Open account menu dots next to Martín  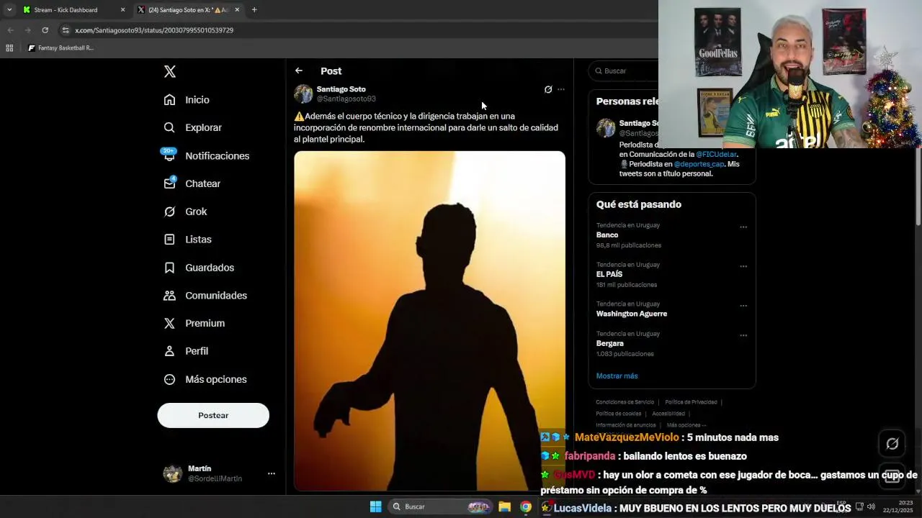pos(272,473)
